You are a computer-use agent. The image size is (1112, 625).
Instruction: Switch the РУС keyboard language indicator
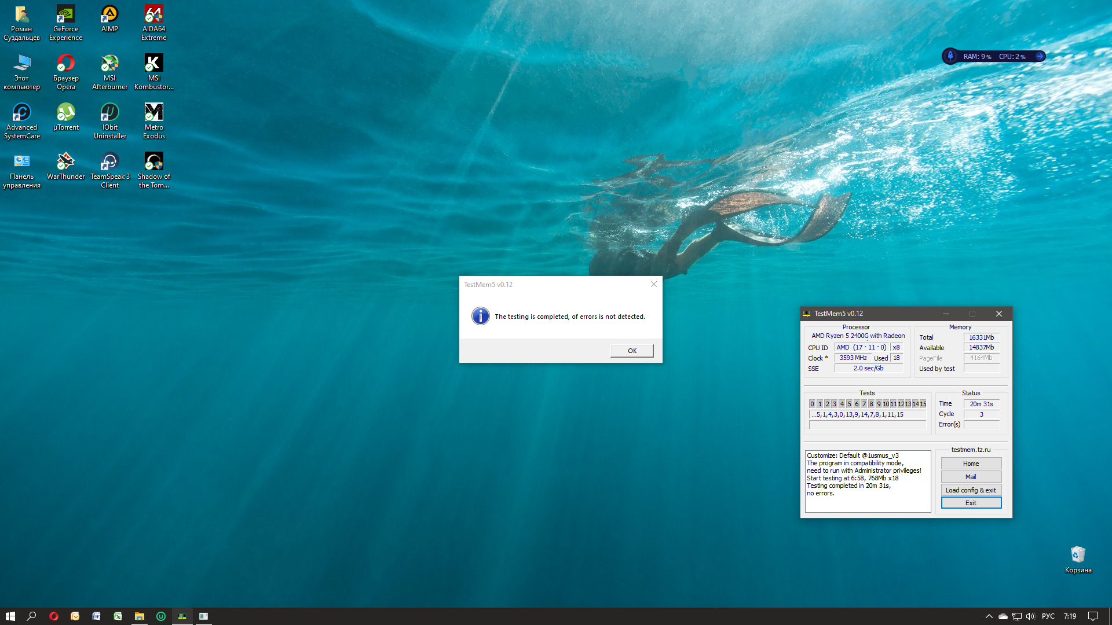(1048, 616)
